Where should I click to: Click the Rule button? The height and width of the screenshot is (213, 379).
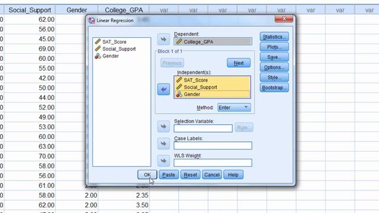click(x=243, y=127)
